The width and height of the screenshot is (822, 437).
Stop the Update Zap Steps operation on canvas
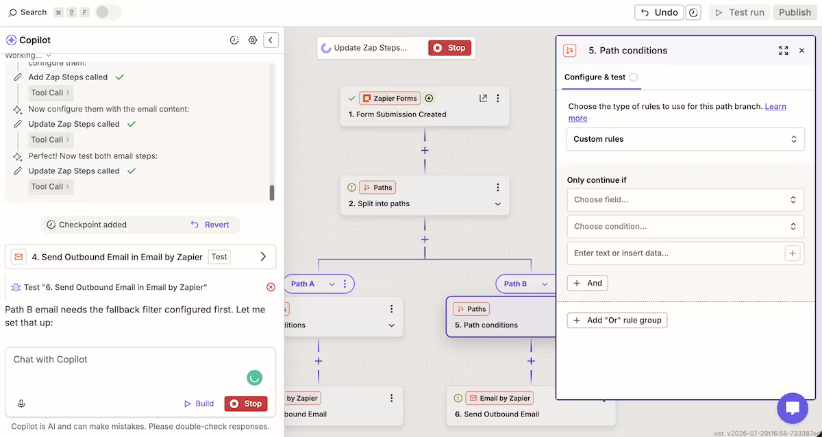tap(449, 48)
